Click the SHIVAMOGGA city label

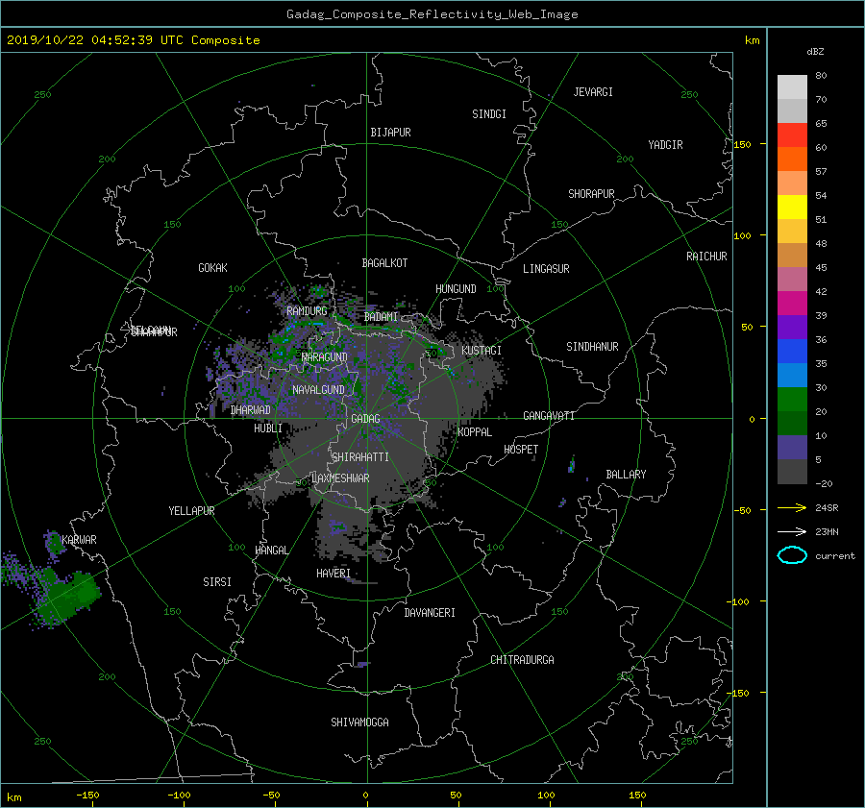pos(359,722)
